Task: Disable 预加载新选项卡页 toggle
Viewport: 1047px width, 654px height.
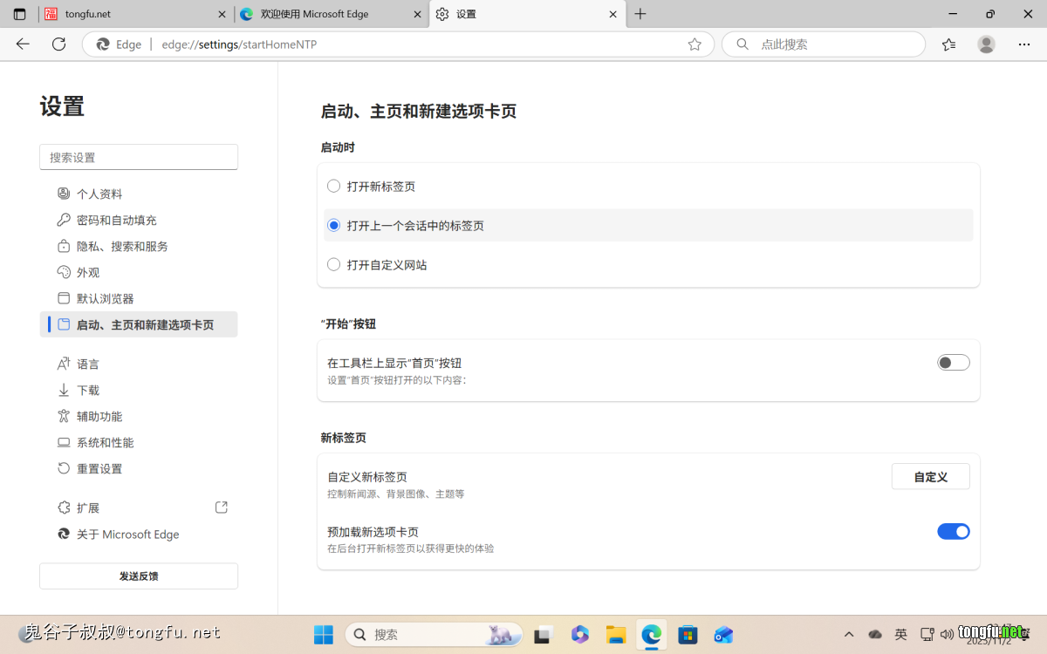Action: click(x=953, y=531)
